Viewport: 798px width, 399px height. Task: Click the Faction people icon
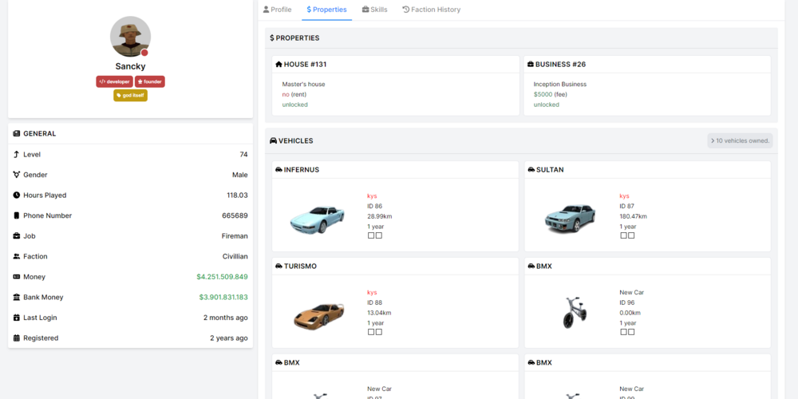(16, 256)
